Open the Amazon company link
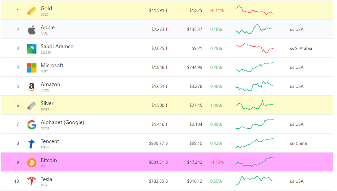This screenshot has width=337, height=191. (50, 84)
